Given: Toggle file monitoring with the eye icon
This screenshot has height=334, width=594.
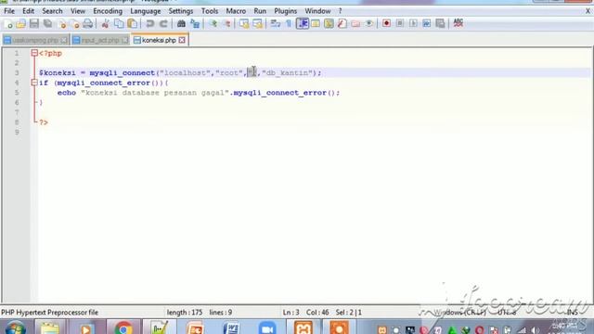Looking at the screenshot, I should pos(369,24).
